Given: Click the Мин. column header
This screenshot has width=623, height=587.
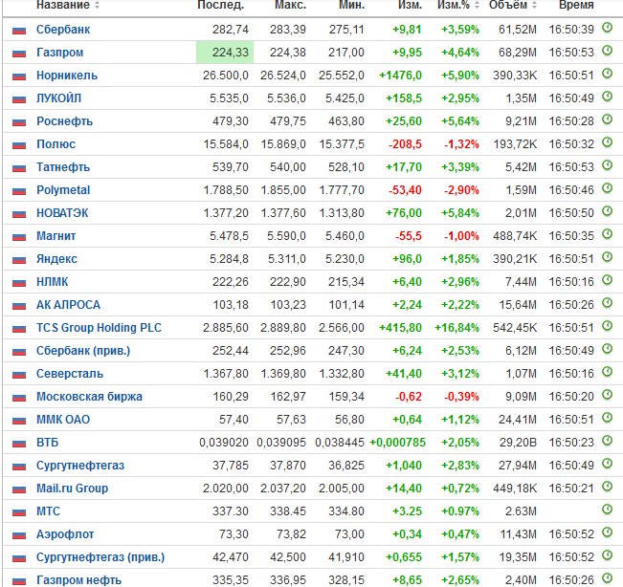Looking at the screenshot, I should [x=351, y=5].
